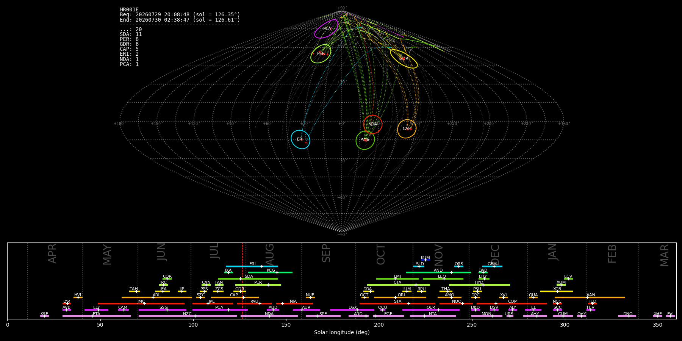682x341 pixels.
Task: Click the JUL month label
Action: [x=214, y=251]
